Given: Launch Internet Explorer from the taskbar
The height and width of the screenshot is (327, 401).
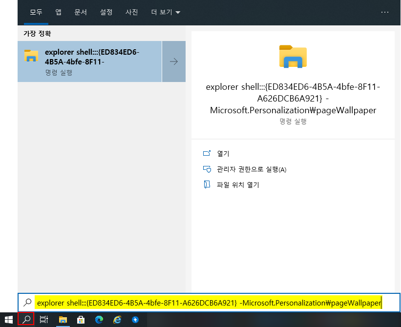Looking at the screenshot, I should point(117,320).
